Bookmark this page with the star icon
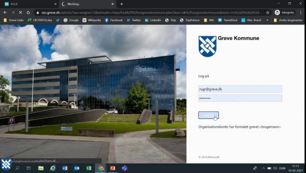 [x=268, y=13]
